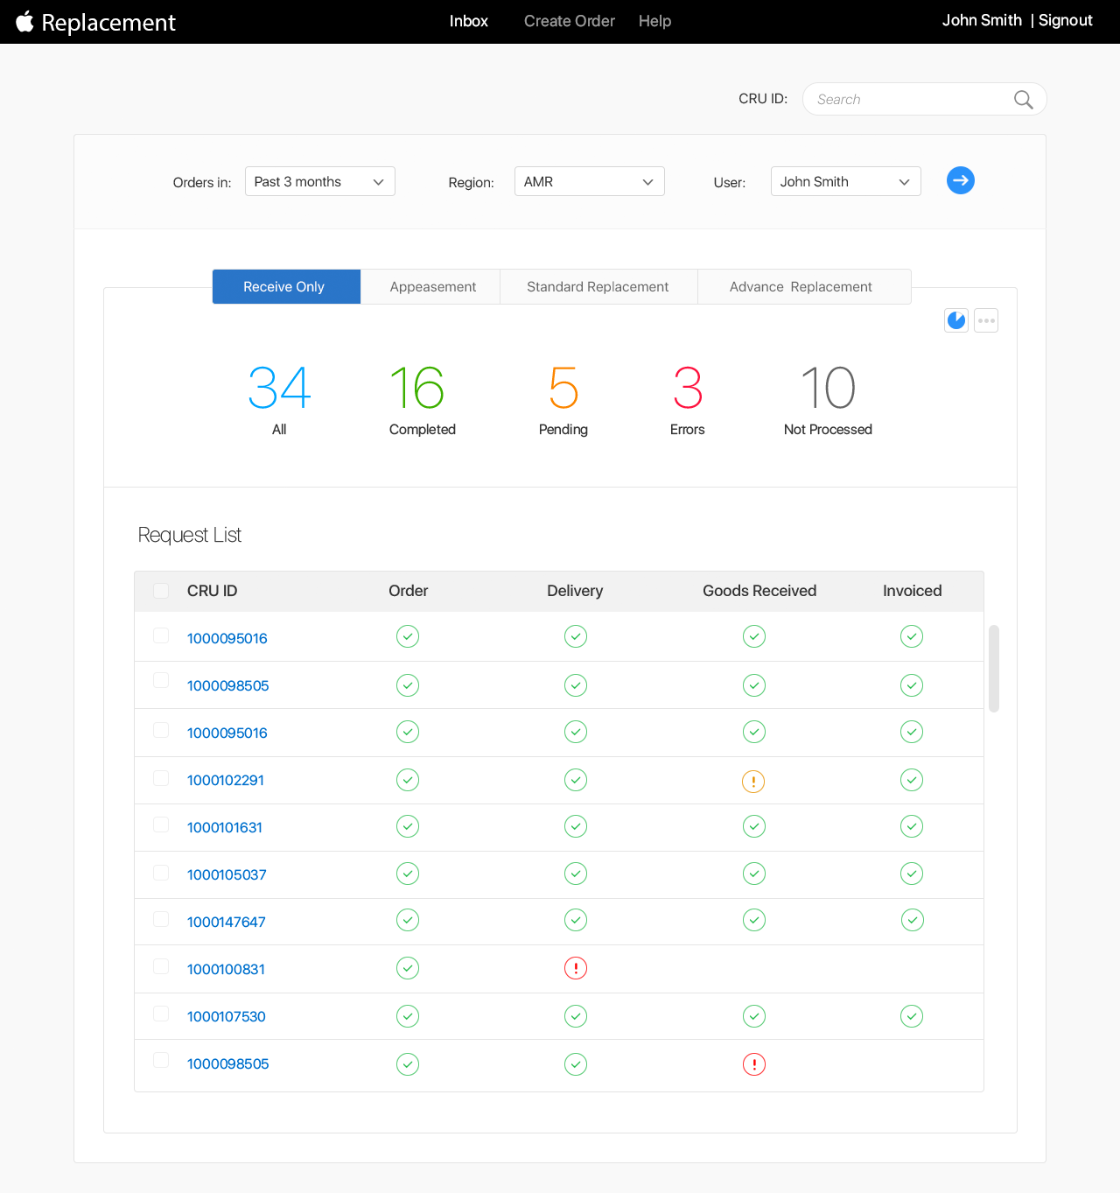The image size is (1120, 1193).
Task: Open the Orders in time period dropdown
Action: pyautogui.click(x=319, y=181)
